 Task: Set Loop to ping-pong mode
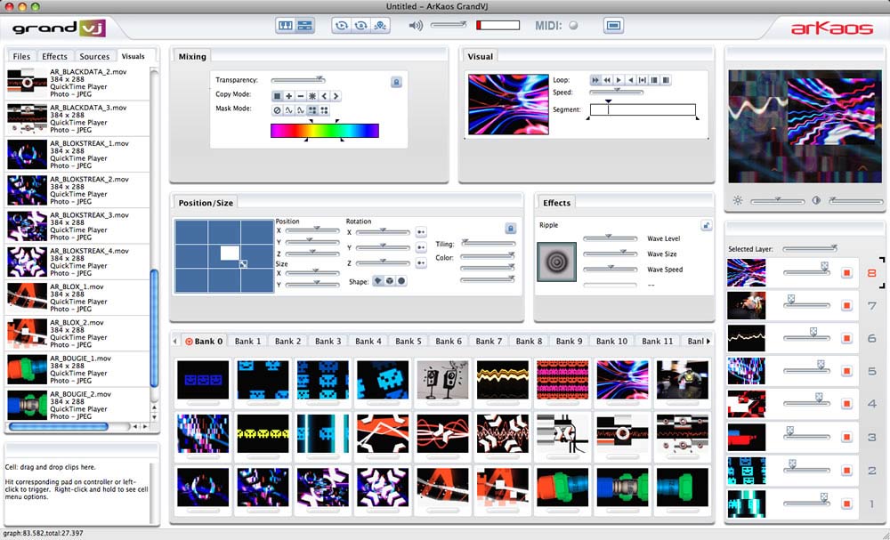(643, 81)
